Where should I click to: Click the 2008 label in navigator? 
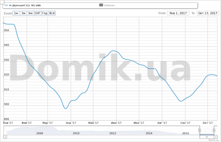tap(40, 133)
